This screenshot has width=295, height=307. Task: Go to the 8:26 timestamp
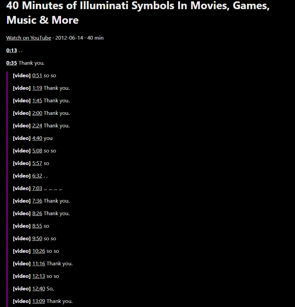[37, 213]
